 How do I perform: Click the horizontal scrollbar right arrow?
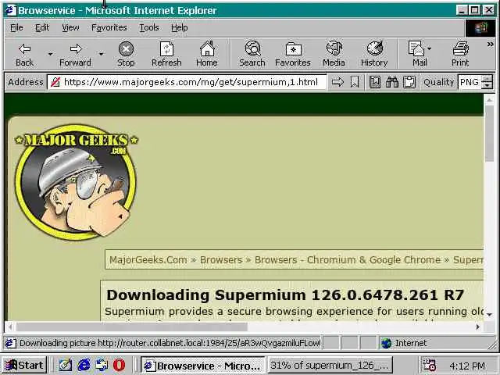click(478, 327)
